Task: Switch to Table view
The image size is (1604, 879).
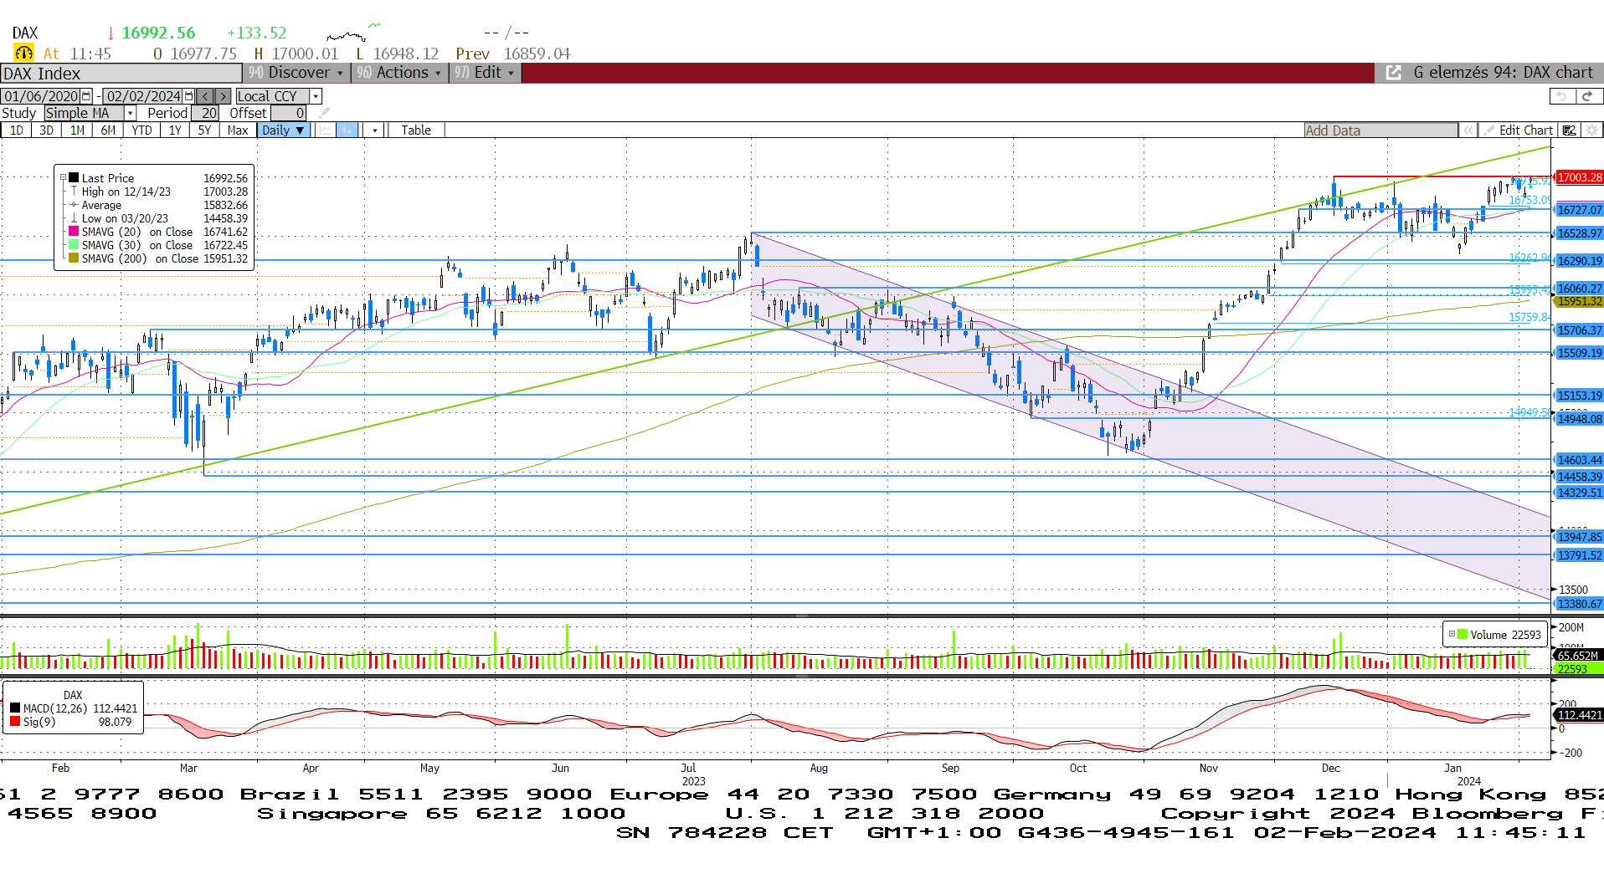Action: 415,130
